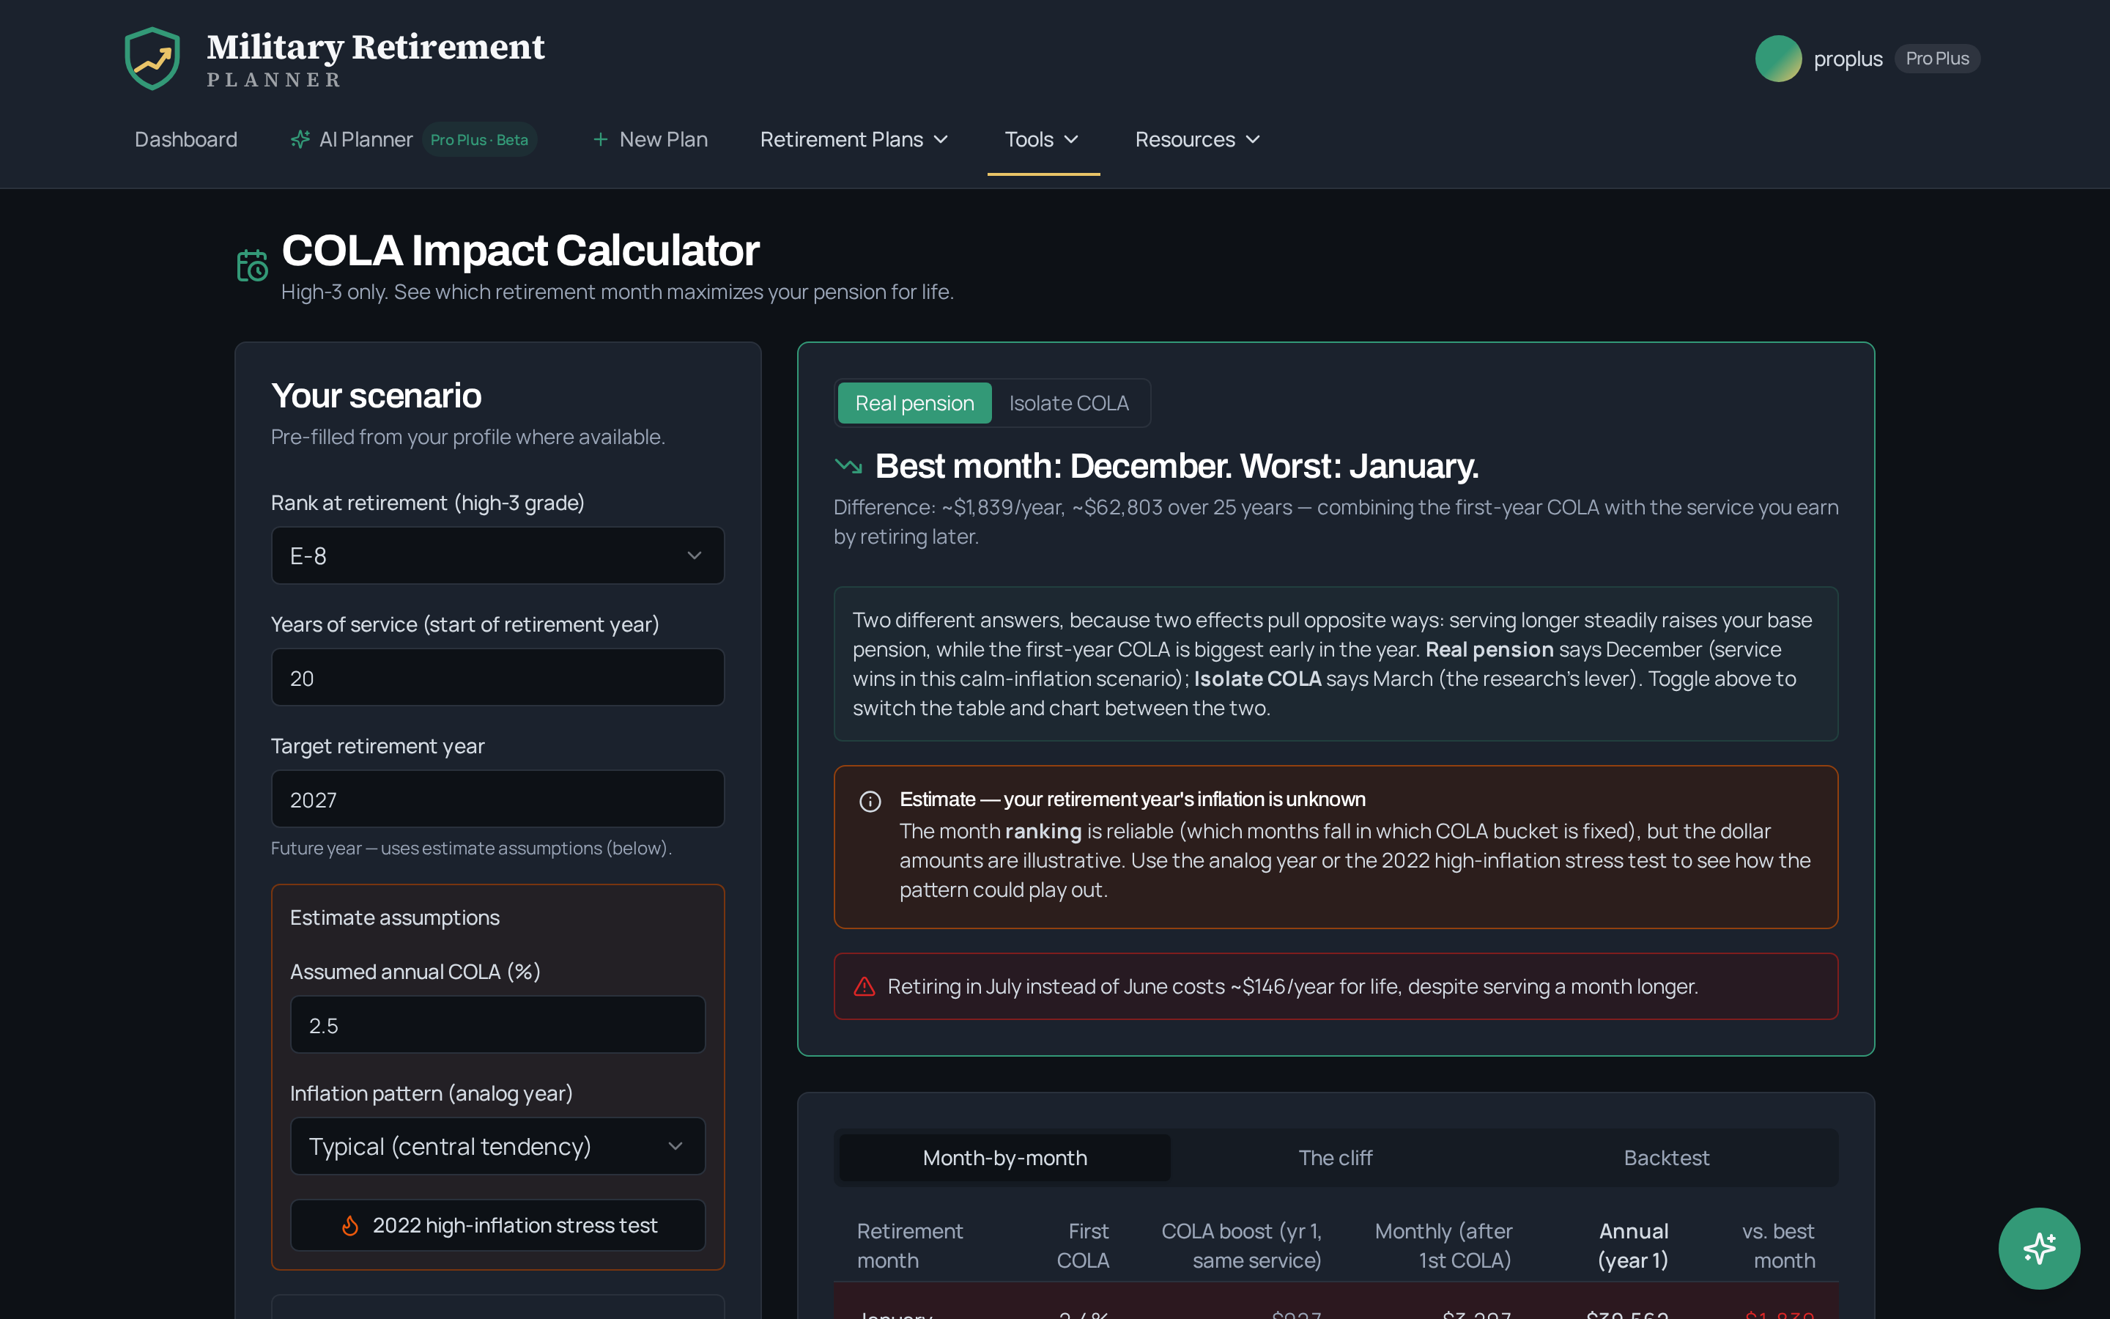Expand the Retirement Plans menu
This screenshot has width=2110, height=1319.
[x=855, y=139]
